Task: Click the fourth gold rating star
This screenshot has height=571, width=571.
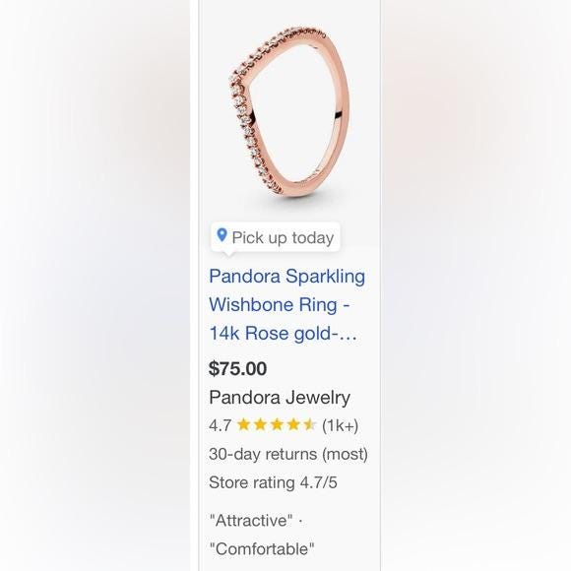Action: tap(293, 424)
